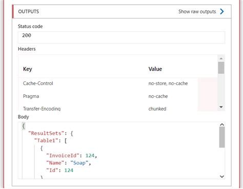Click the "Id" key in the body

(52, 170)
